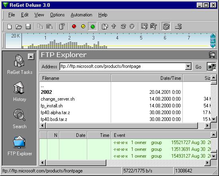Click the grayed cancel X toolbar icon
This screenshot has height=176, width=219.
coord(132,26)
